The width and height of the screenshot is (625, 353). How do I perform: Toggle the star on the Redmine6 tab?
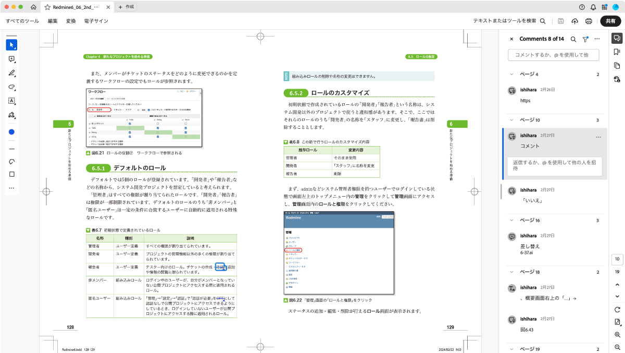47,7
